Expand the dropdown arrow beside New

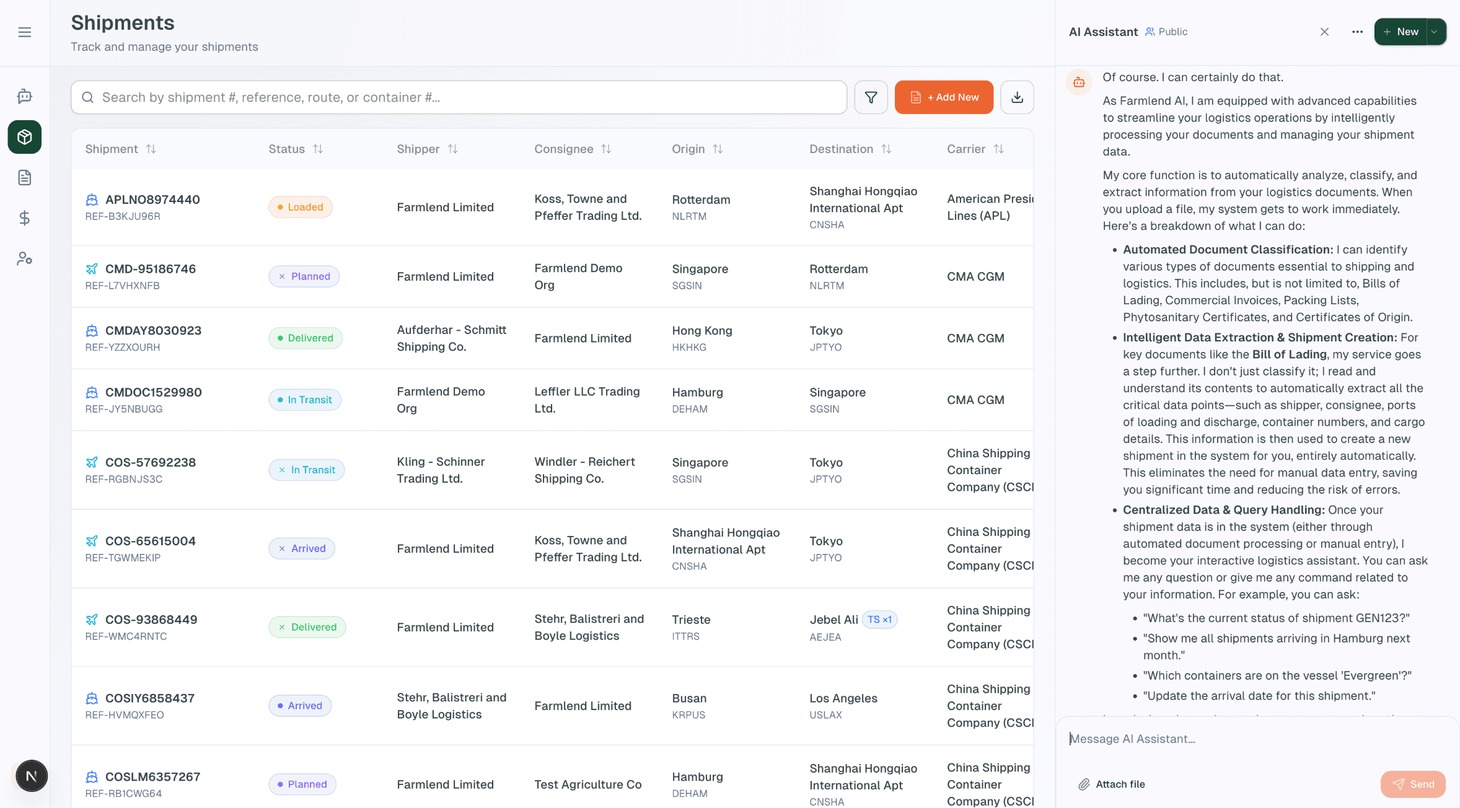[x=1435, y=32]
